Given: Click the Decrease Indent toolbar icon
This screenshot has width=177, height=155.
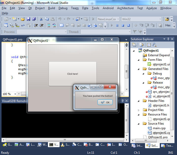Looking at the screenshot, I should 36,25.
